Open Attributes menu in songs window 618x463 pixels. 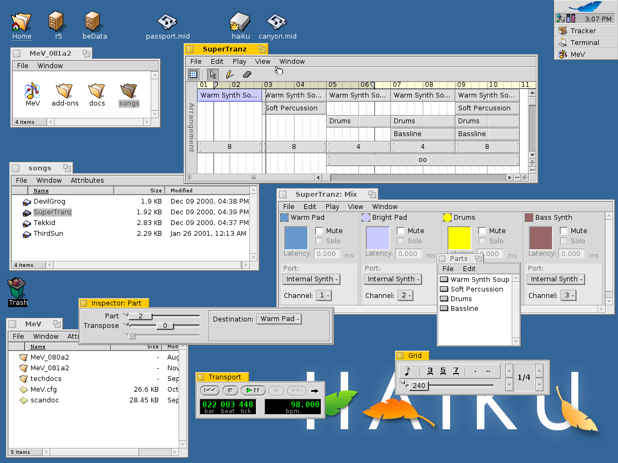click(x=87, y=180)
